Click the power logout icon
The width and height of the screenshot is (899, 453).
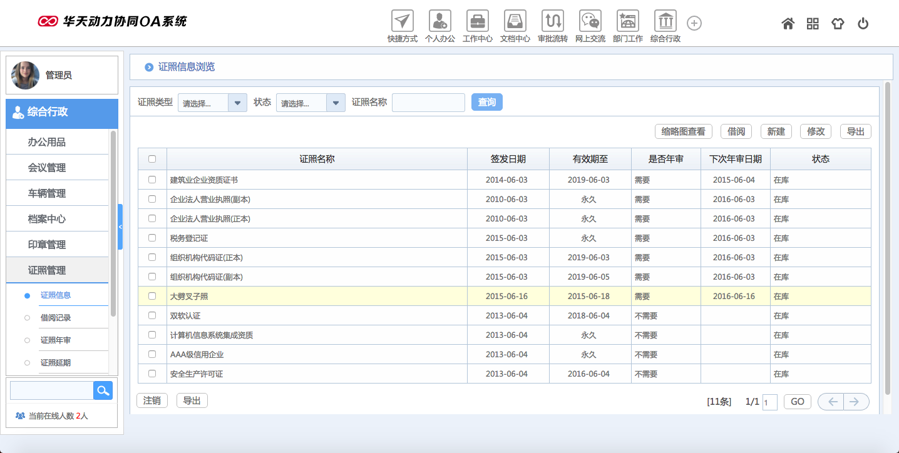[863, 24]
